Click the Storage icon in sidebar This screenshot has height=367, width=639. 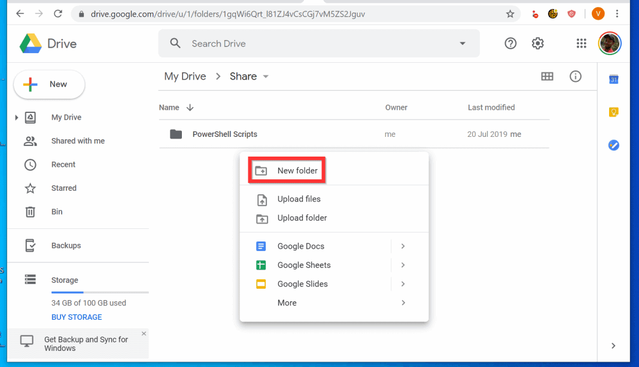pyautogui.click(x=30, y=279)
